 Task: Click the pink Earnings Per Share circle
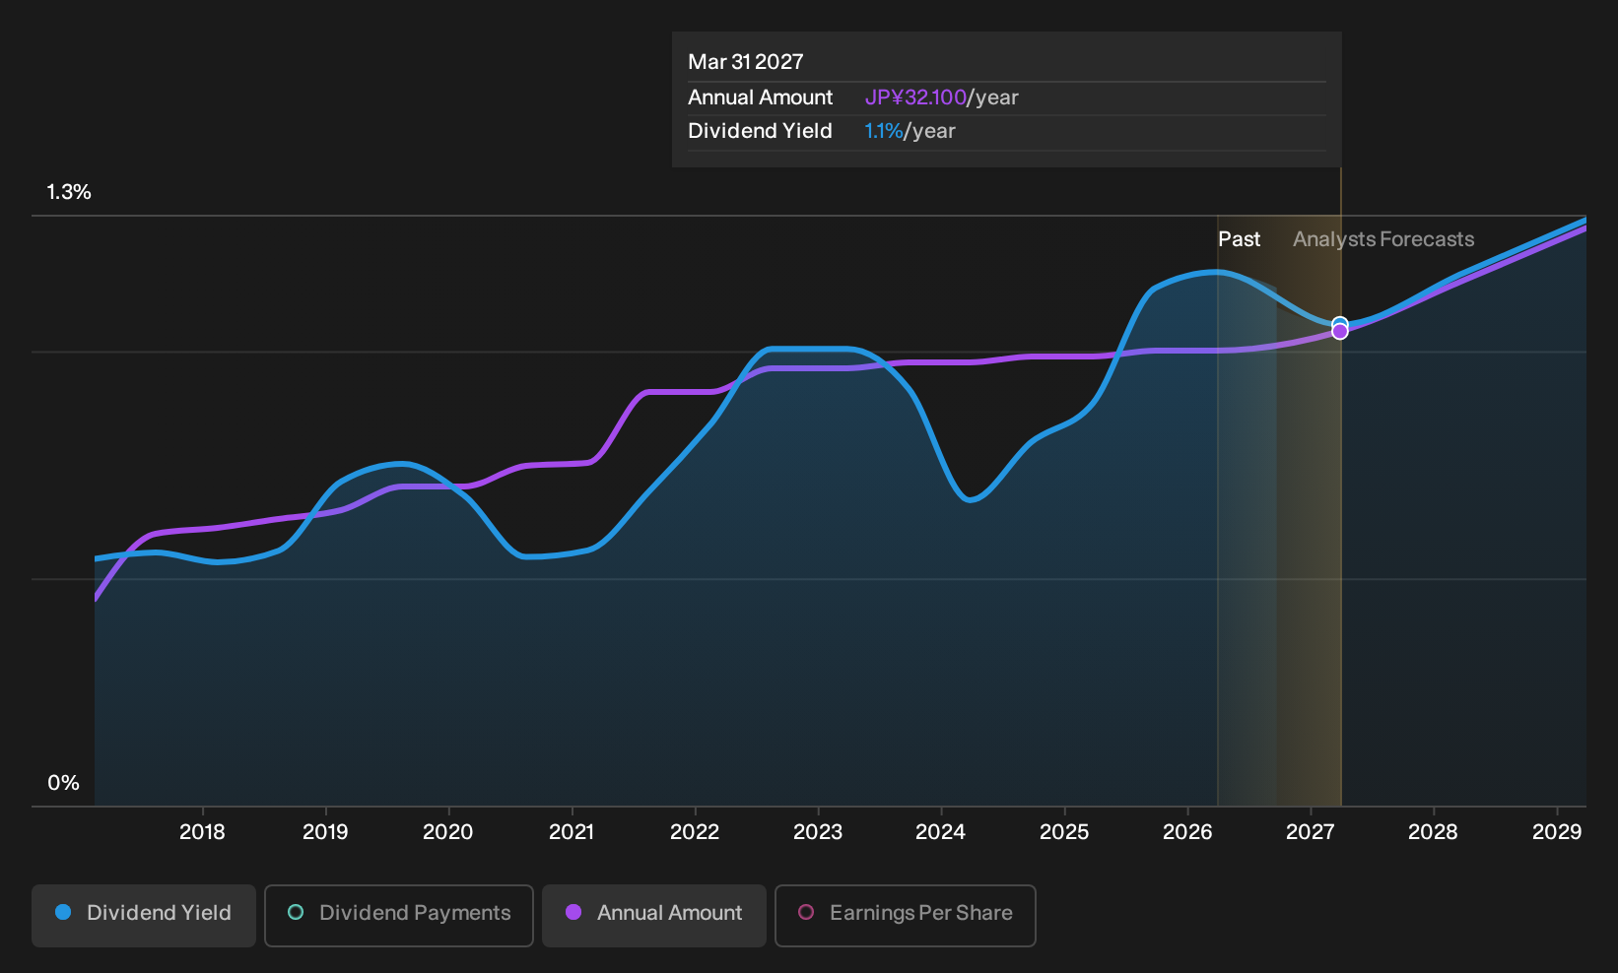click(806, 912)
